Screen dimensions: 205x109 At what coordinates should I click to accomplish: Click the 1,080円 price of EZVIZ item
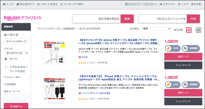pos(171,41)
